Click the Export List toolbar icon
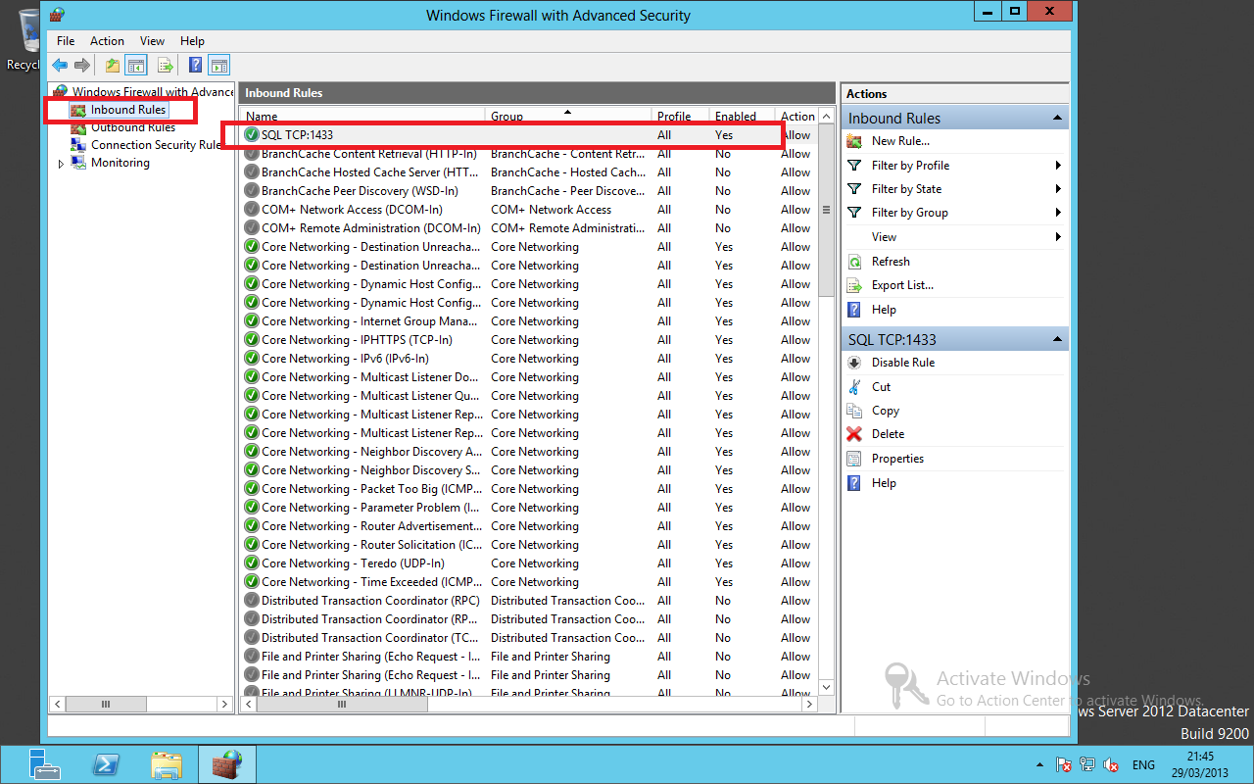Image resolution: width=1254 pixels, height=784 pixels. [166, 65]
